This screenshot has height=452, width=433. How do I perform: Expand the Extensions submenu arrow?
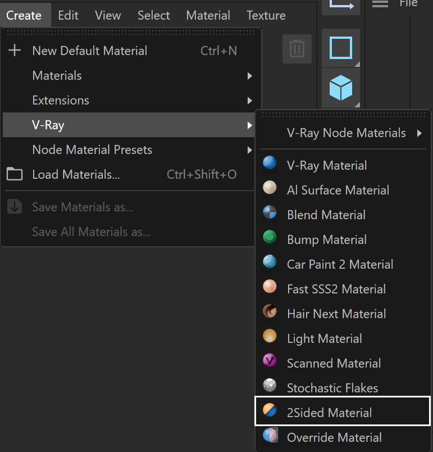(249, 101)
